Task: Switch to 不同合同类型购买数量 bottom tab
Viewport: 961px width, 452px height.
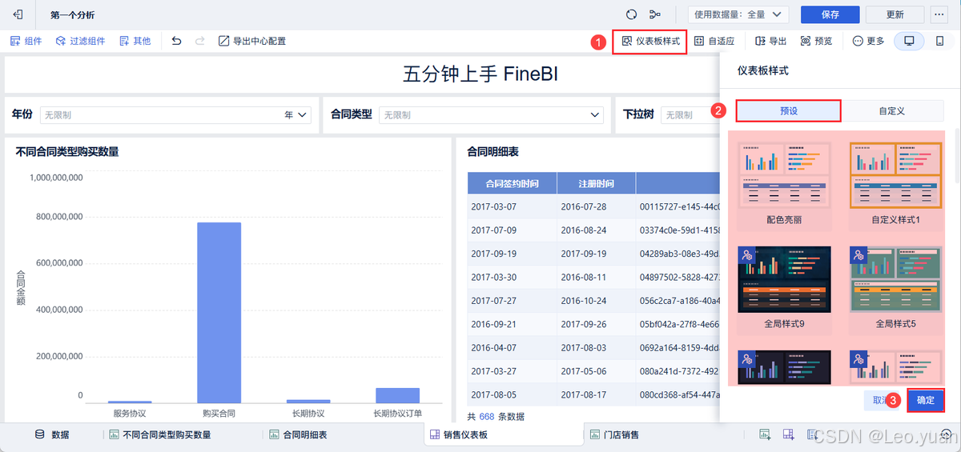Action: tap(159, 435)
